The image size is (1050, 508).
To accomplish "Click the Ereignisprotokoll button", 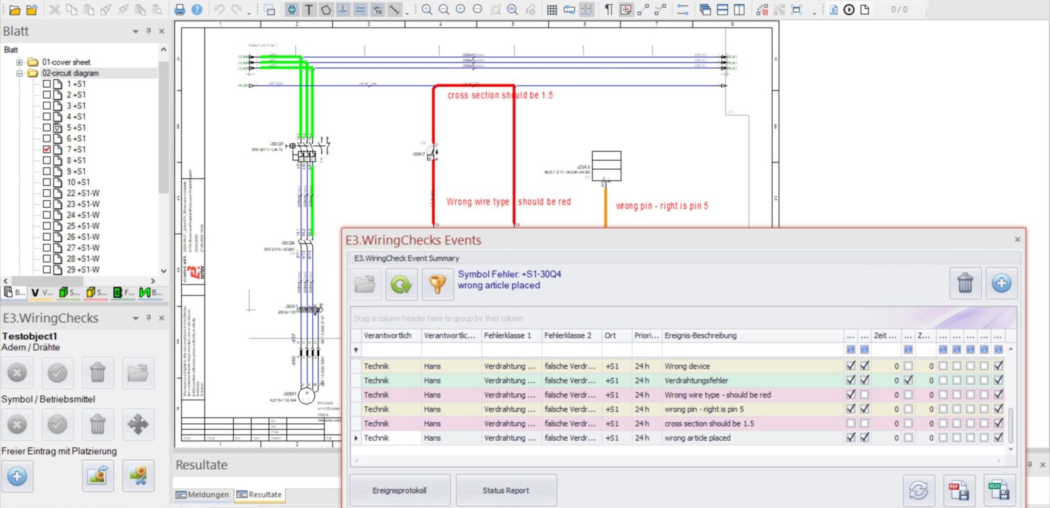I will tap(400, 491).
